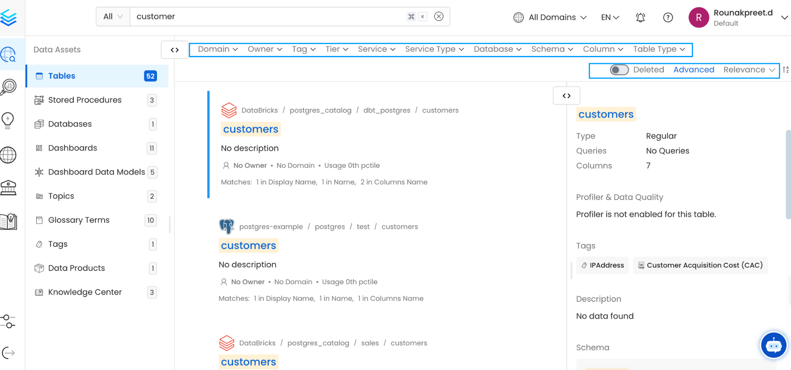The image size is (791, 370).
Task: Click into the customer search field
Action: [x=269, y=16]
